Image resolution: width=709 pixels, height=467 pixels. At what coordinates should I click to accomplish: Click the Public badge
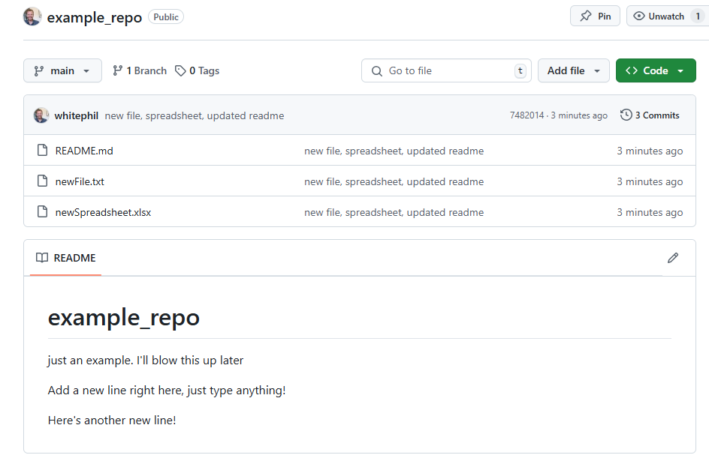coord(166,16)
